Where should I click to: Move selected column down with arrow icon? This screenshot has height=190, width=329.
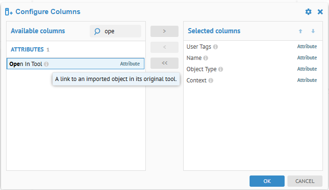coord(313,31)
